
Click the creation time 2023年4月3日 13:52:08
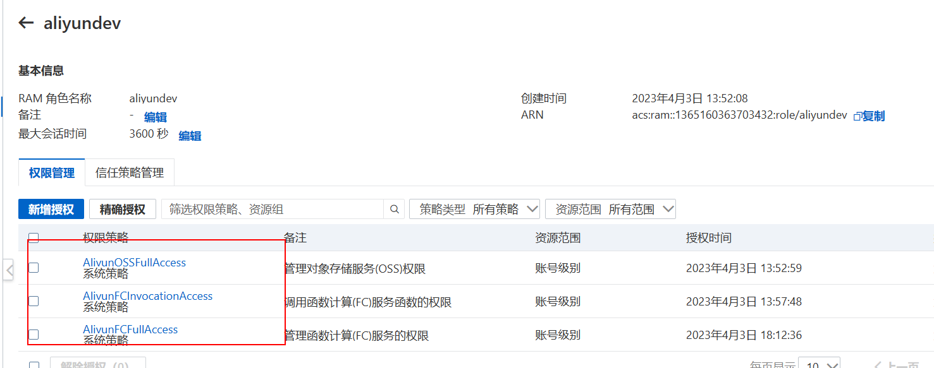(690, 98)
